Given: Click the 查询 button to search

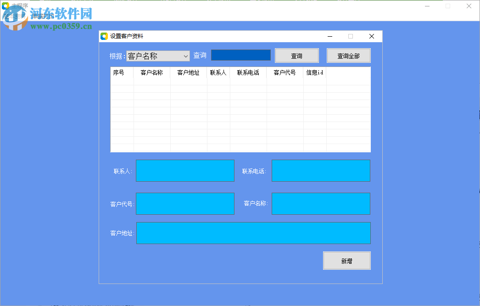Looking at the screenshot, I should (x=296, y=55).
